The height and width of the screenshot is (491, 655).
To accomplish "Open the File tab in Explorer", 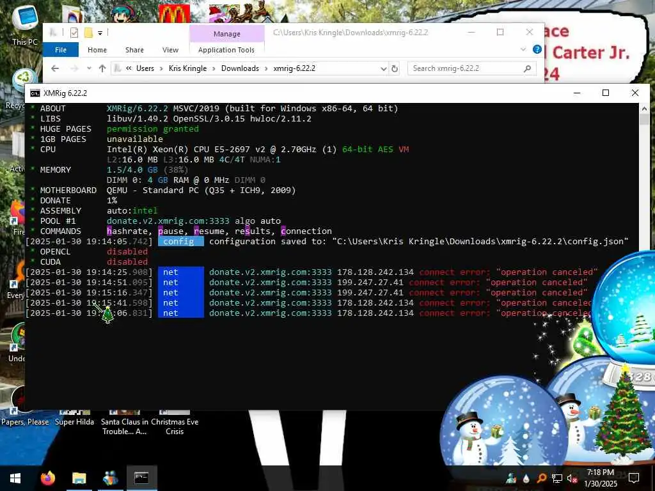I will pos(61,50).
